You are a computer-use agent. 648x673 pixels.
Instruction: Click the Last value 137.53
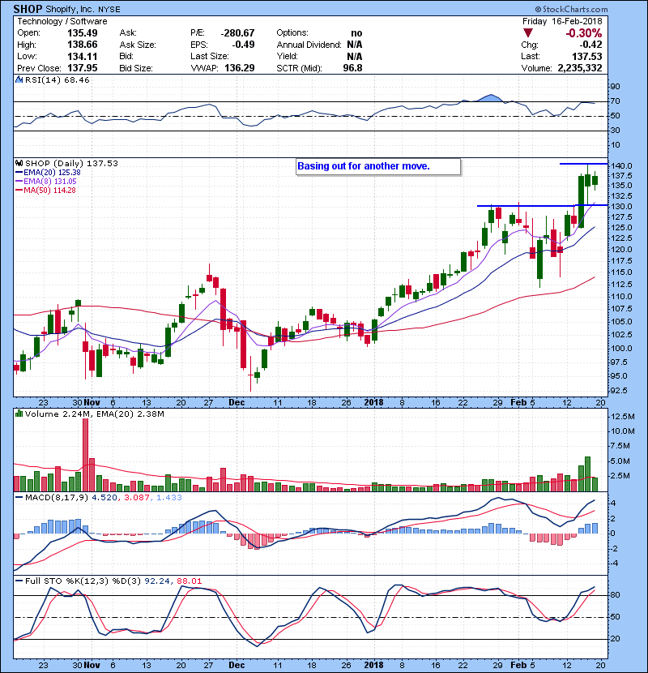tap(587, 57)
